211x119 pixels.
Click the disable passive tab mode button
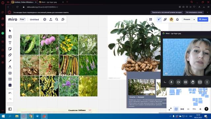point(167,12)
